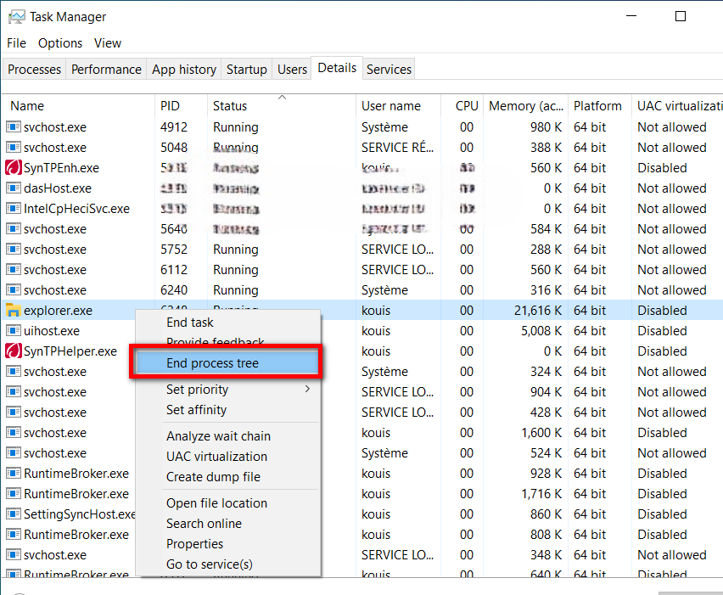Click the IntelCpHeciSvc.exe process icon

[x=14, y=209]
